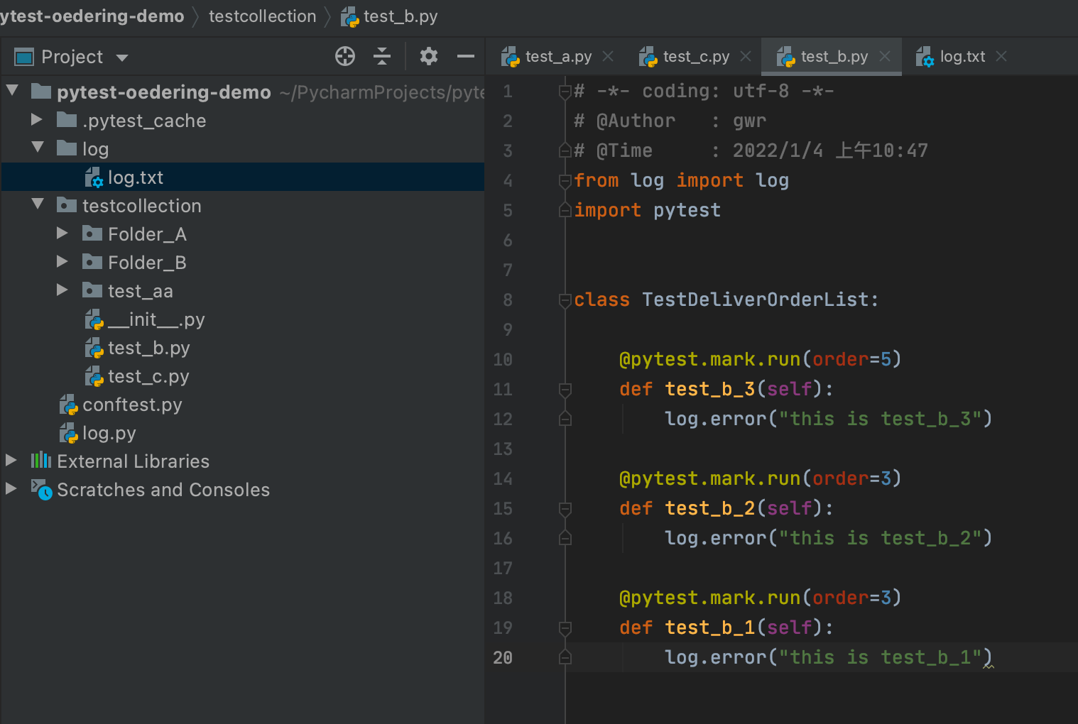Open Project panel settings gear
1078x724 pixels.
[x=429, y=56]
